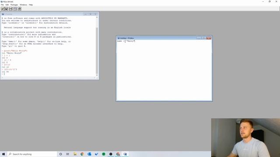The image size is (280, 157).
Task: Click the RGui R icon on taskbar
Action: pos(125,154)
